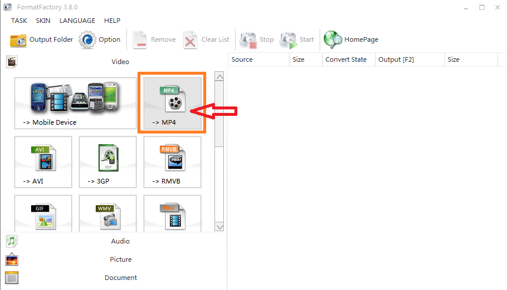The image size is (507, 290).
Task: Select the WMV conversion tile
Action: click(x=108, y=214)
